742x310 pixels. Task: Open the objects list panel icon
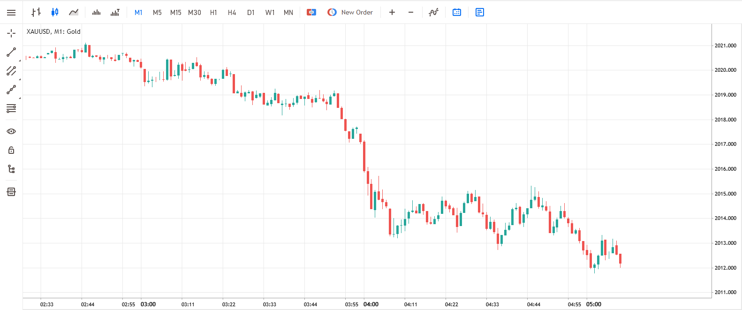tap(11, 192)
